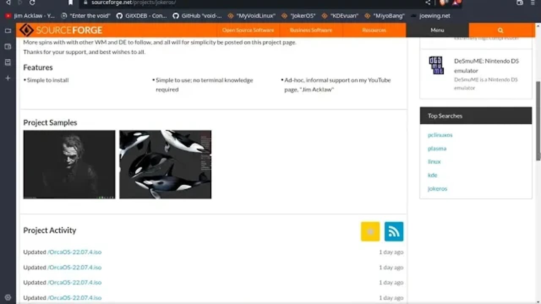The height and width of the screenshot is (304, 541).
Task: Open the Resources menu
Action: pos(374,30)
